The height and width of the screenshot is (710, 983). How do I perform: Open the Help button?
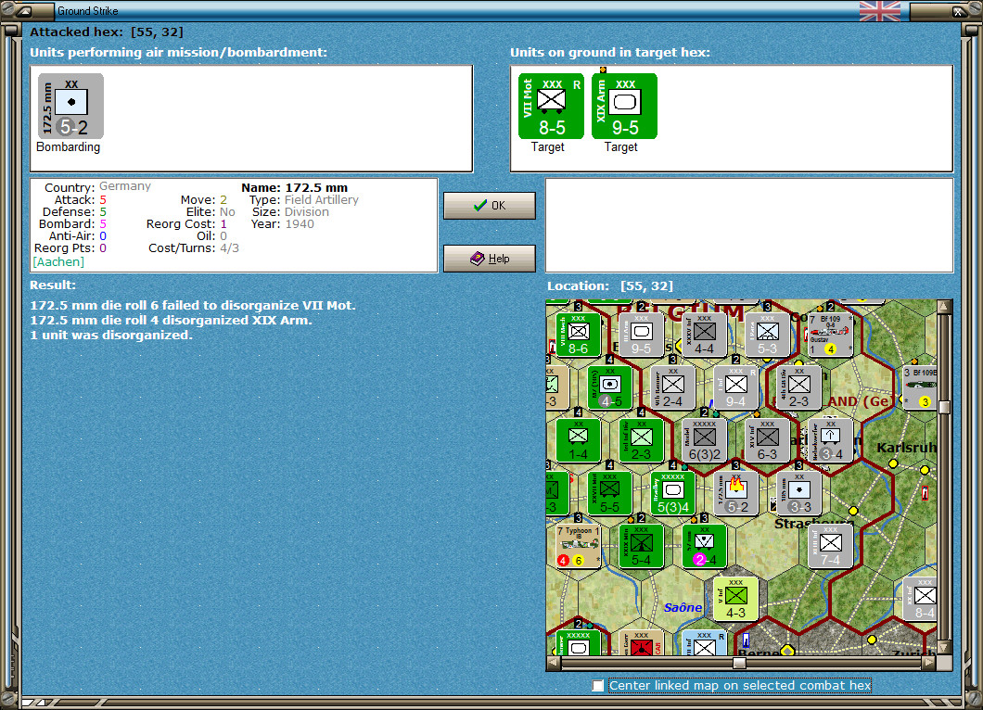click(x=490, y=259)
